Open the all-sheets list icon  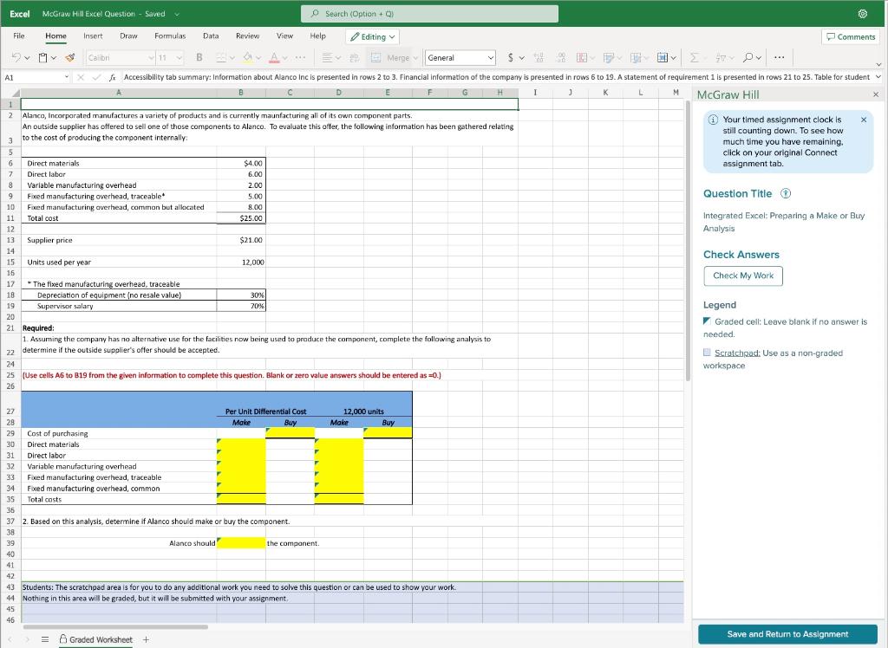click(x=45, y=639)
